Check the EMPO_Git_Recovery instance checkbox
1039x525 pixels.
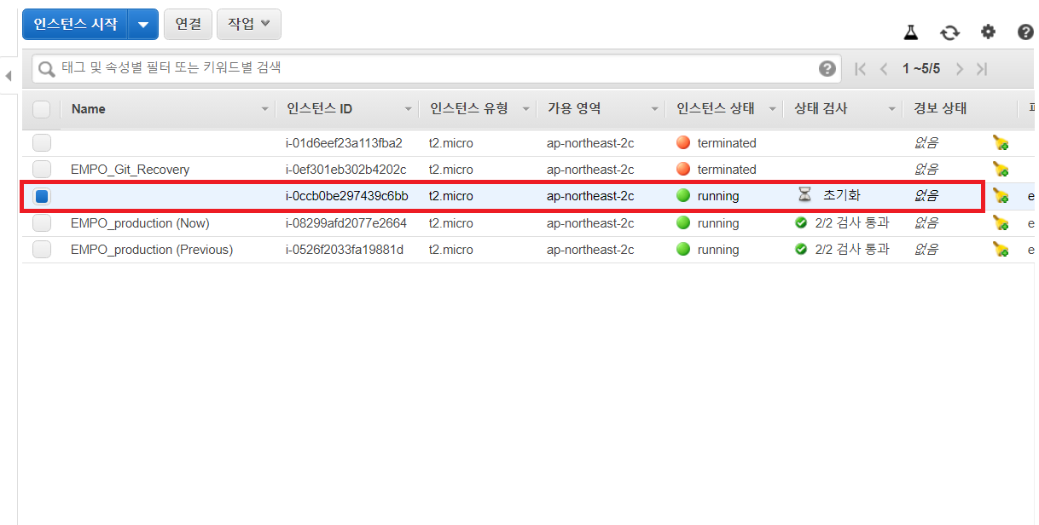pos(41,170)
